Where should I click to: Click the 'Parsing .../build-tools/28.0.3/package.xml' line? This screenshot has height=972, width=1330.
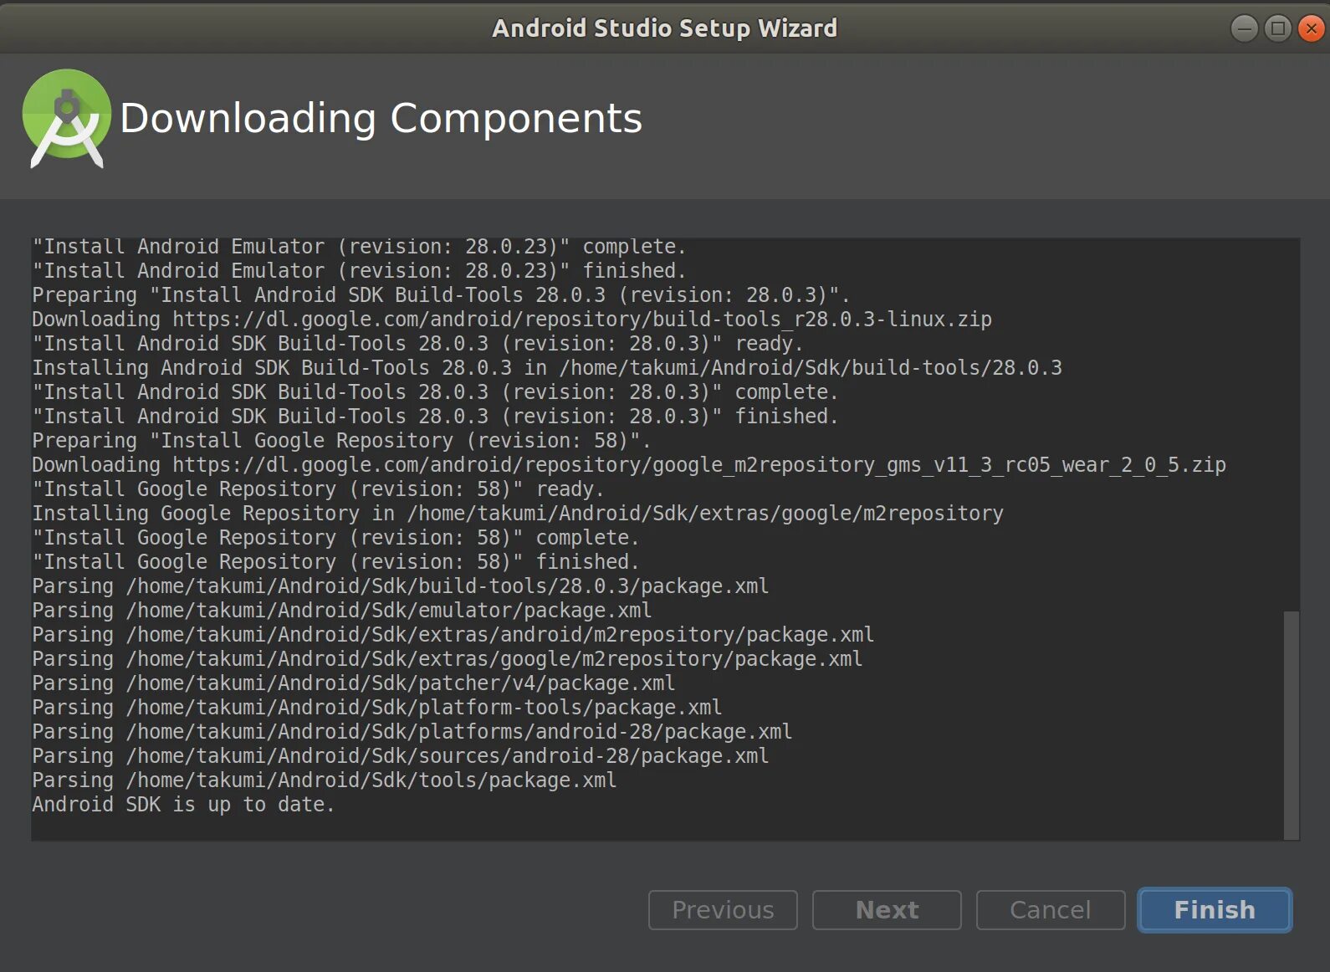point(401,586)
